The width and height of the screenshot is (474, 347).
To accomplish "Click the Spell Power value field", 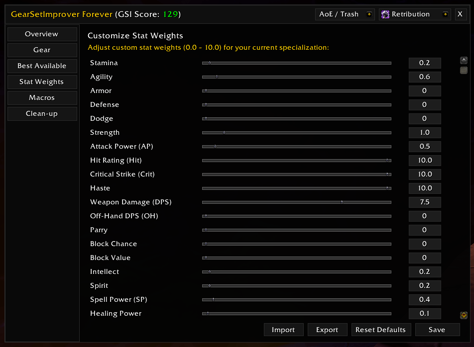I will (x=425, y=300).
